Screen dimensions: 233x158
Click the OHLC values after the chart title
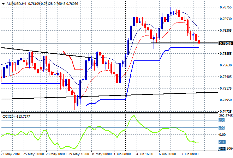tap(53, 4)
